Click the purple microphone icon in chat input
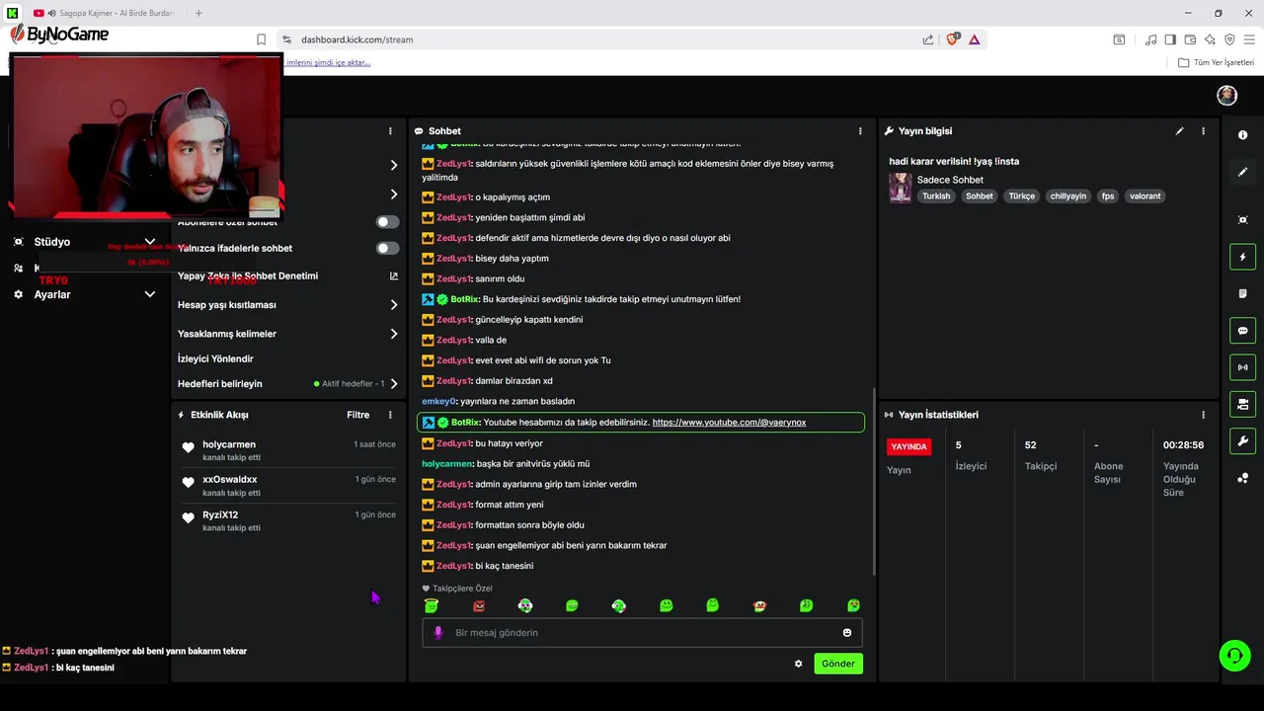The height and width of the screenshot is (711, 1264). click(x=438, y=632)
